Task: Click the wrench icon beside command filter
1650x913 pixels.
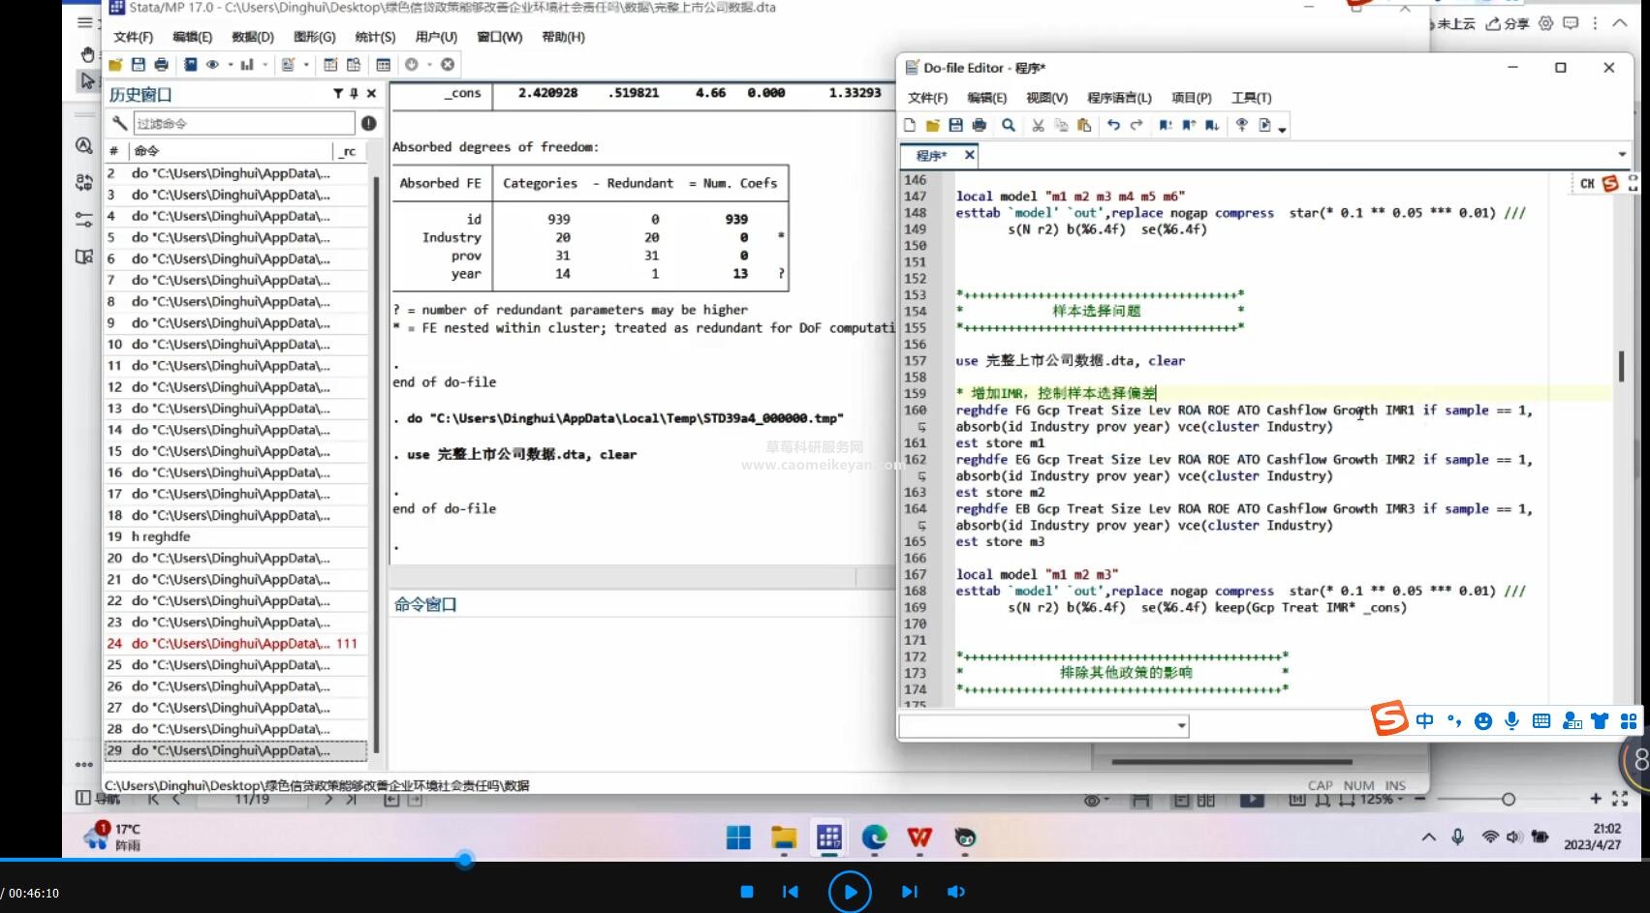Action: coord(119,123)
